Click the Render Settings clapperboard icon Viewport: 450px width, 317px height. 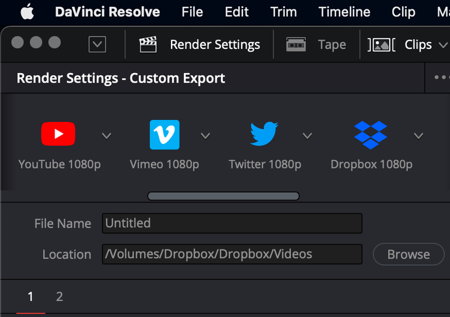[148, 45]
